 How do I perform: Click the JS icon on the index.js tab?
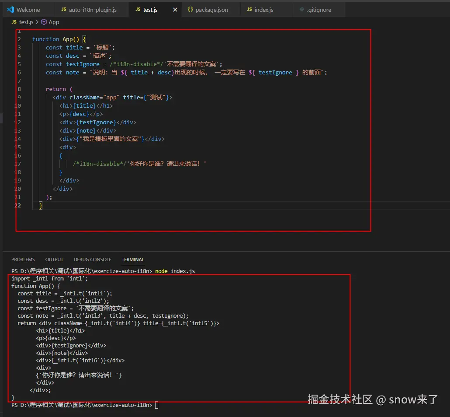pyautogui.click(x=249, y=10)
